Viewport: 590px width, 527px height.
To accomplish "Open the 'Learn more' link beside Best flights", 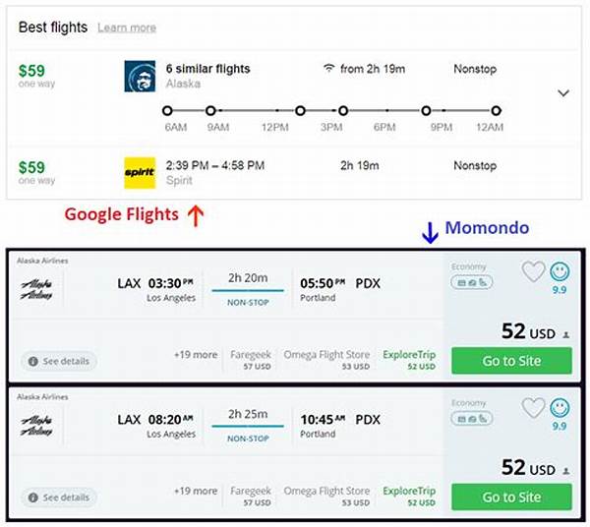I will tap(127, 28).
